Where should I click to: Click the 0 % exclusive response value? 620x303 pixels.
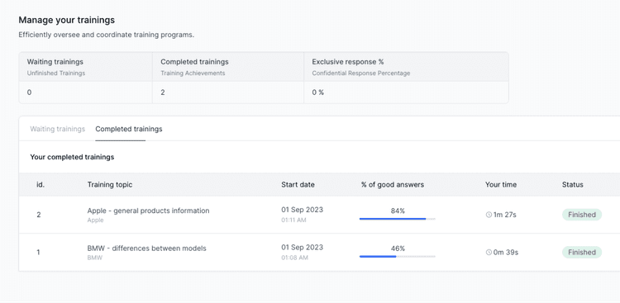318,92
